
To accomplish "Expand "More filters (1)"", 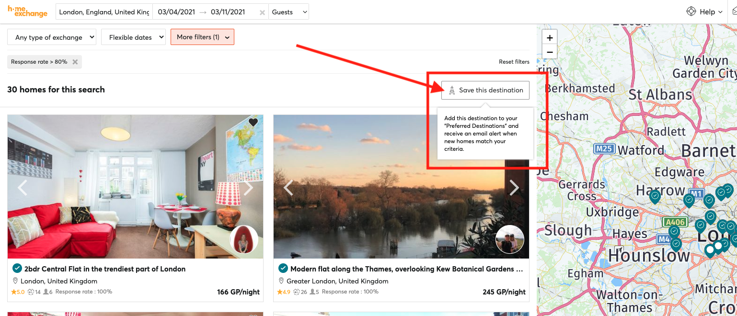I will (x=202, y=37).
